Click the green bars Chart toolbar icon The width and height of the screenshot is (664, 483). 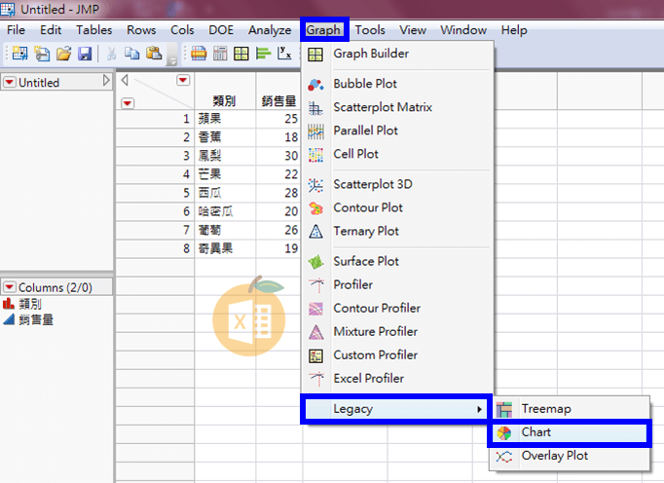point(264,54)
